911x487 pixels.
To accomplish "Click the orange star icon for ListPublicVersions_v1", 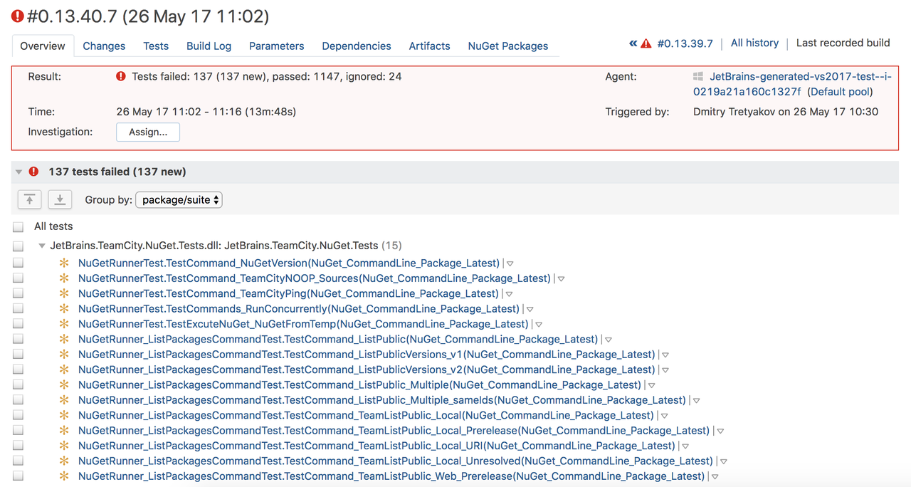I will [x=65, y=355].
